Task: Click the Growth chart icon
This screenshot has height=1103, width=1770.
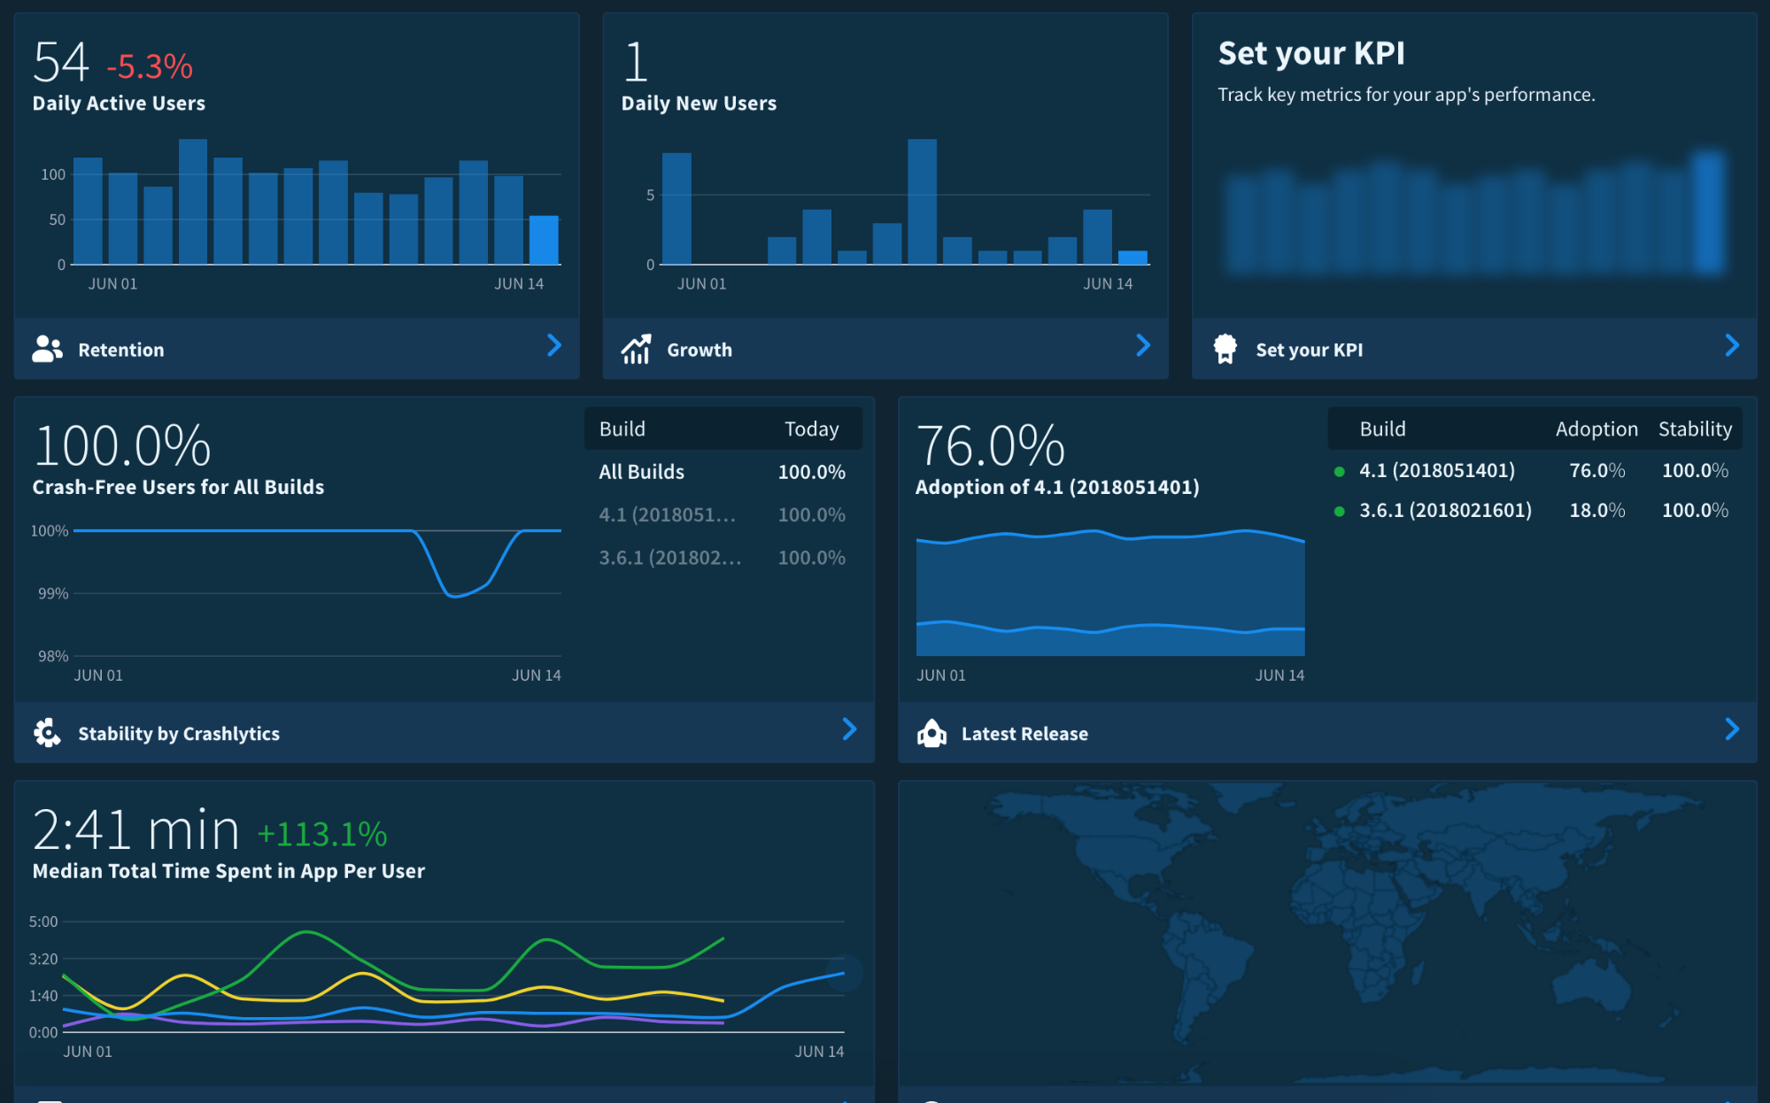Action: [636, 350]
